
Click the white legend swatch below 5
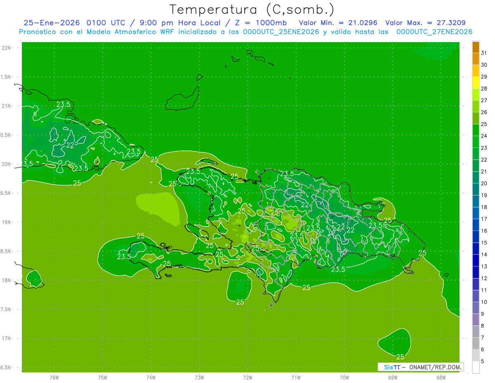(476, 367)
